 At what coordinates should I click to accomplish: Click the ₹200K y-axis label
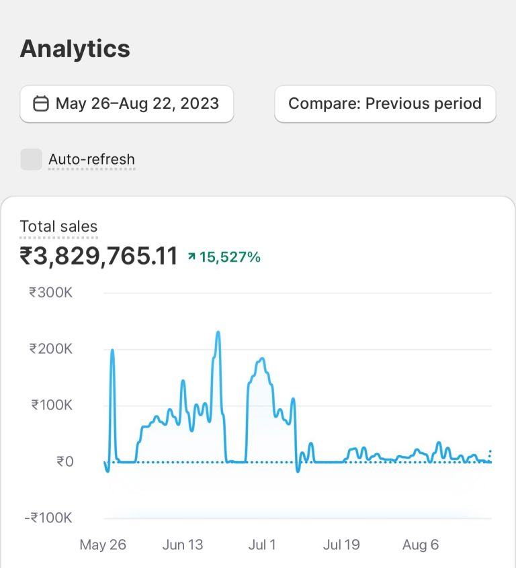[x=50, y=349]
